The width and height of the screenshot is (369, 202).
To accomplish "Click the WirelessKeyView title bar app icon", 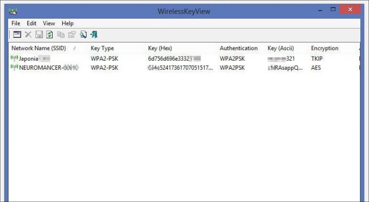I will [13, 11].
